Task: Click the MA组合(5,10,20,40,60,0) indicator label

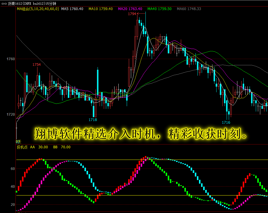Action: pyautogui.click(x=38, y=9)
